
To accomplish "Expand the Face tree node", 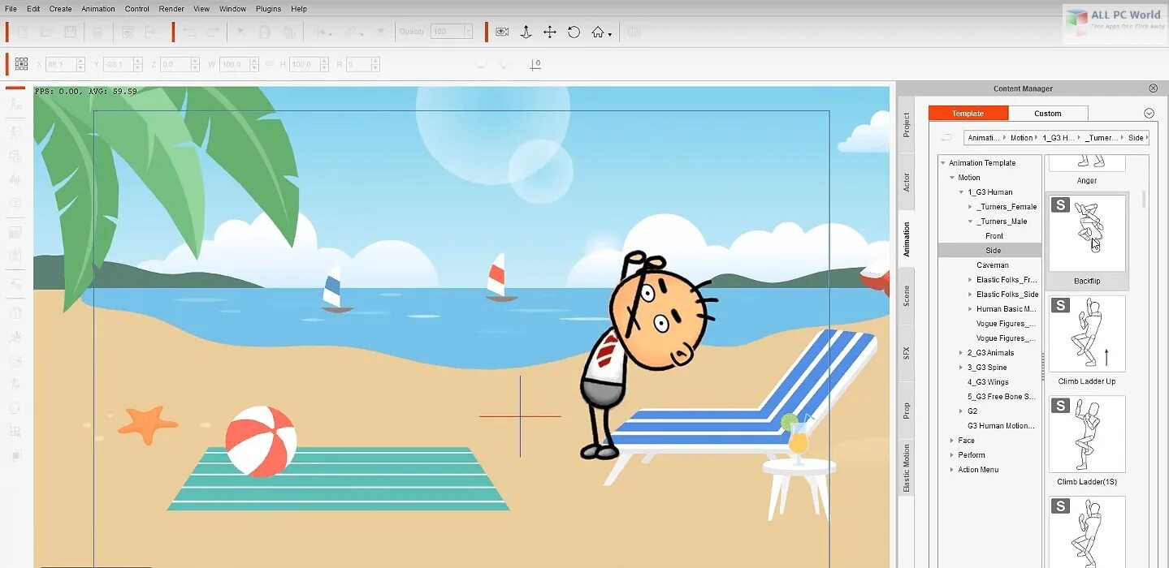I will coord(952,441).
